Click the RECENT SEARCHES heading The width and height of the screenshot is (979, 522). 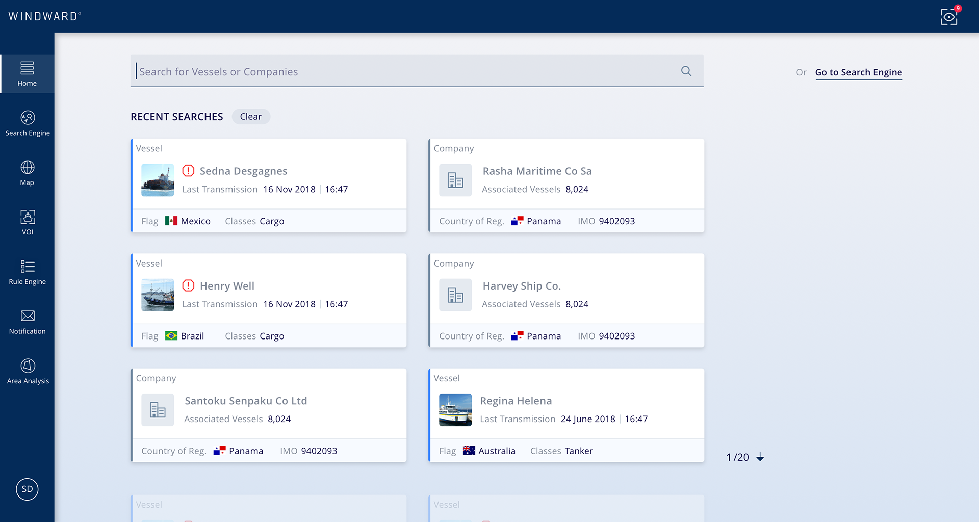[x=177, y=117]
